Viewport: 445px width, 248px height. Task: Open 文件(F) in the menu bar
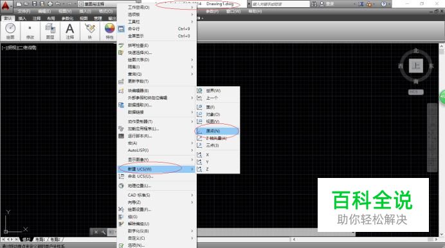click(x=24, y=12)
